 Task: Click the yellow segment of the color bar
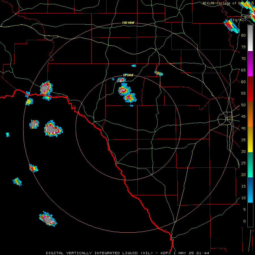coord(250,139)
